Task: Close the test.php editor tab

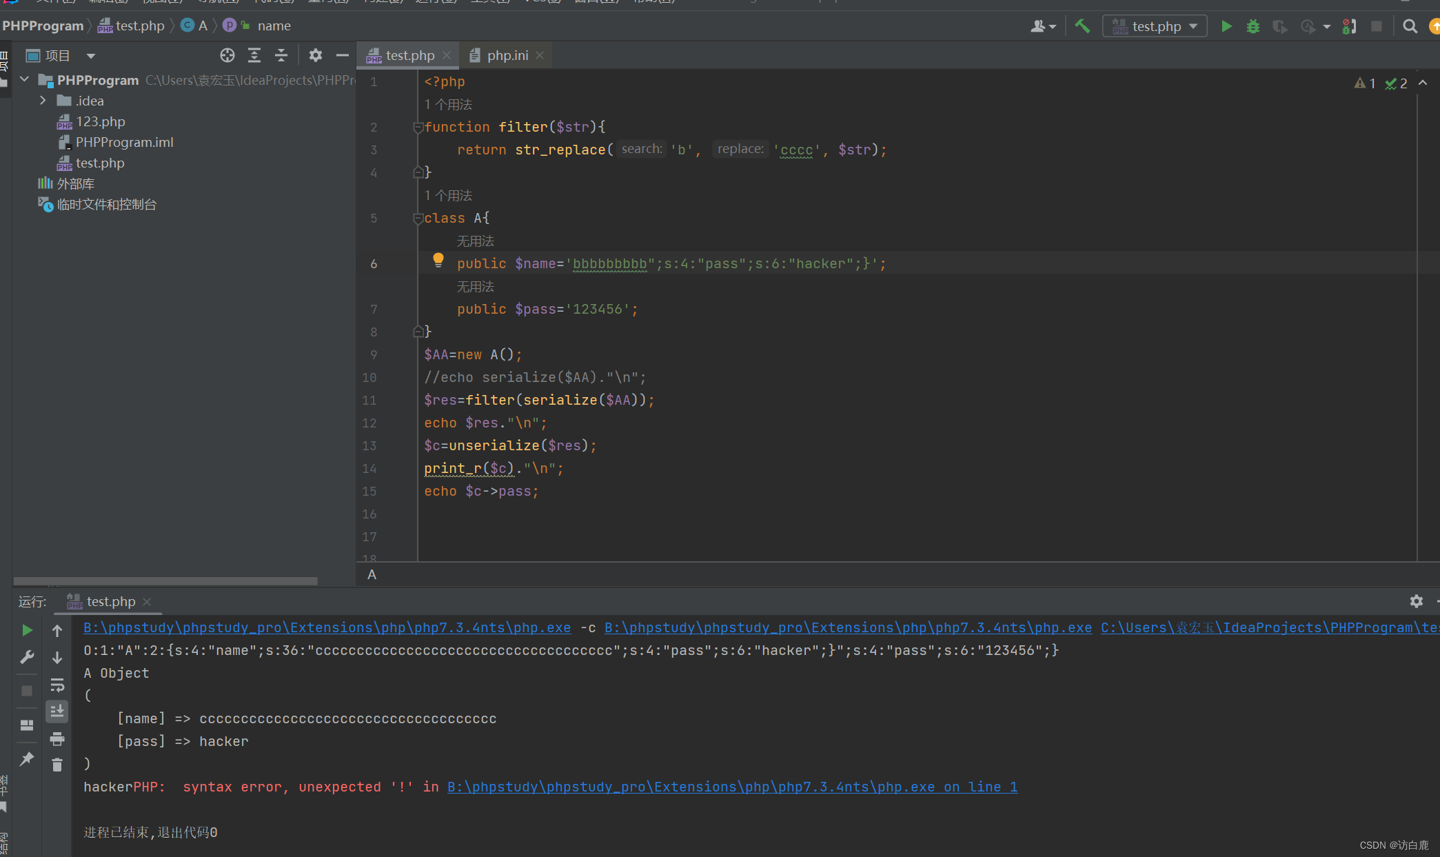Action: tap(447, 55)
